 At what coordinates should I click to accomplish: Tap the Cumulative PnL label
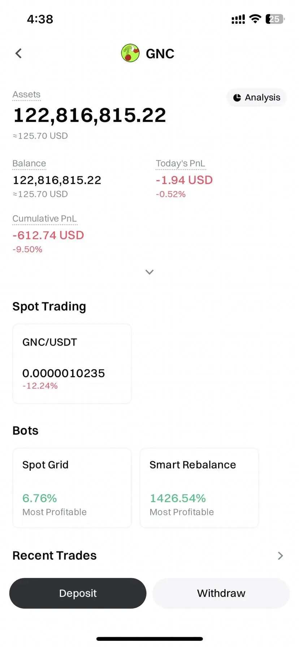click(x=45, y=219)
